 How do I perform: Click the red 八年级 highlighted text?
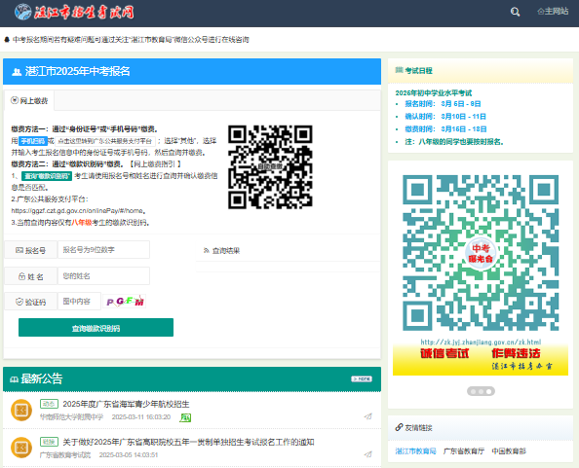click(82, 223)
